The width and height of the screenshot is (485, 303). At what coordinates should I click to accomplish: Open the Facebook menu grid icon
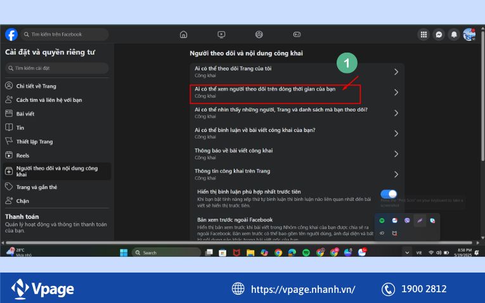click(424, 35)
